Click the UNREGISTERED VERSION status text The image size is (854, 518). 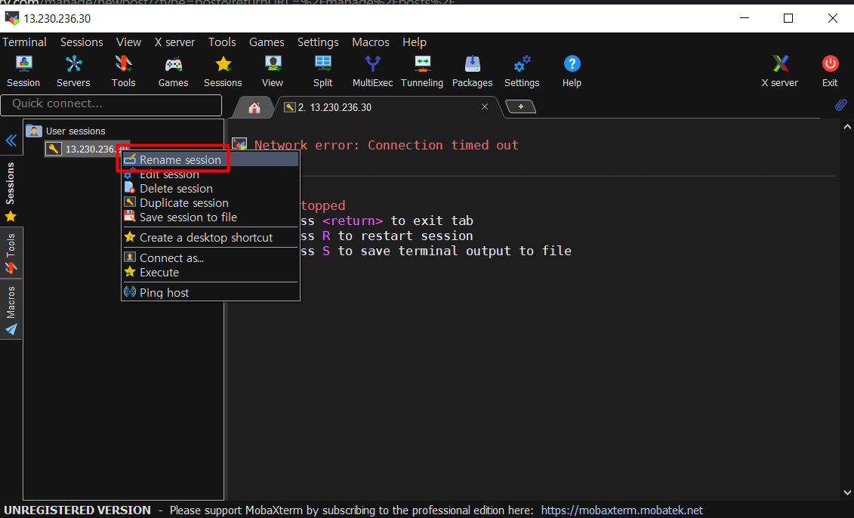pos(77,510)
